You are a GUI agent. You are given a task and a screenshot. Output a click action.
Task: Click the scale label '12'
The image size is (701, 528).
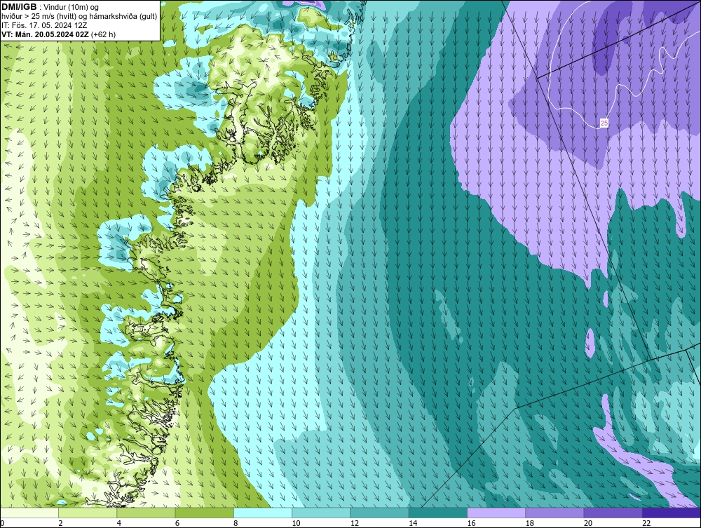[x=355, y=524]
